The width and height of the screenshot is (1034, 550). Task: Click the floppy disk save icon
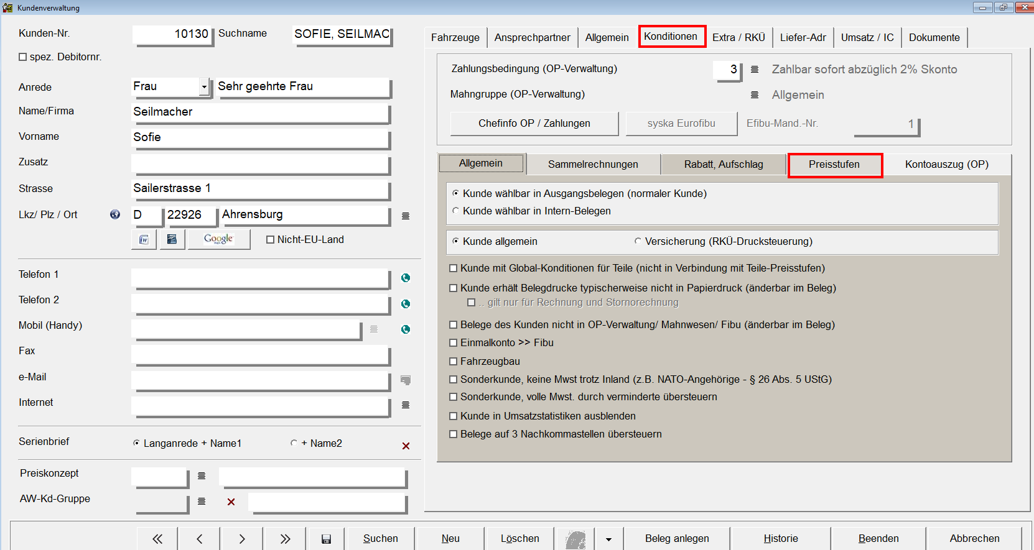pos(326,539)
